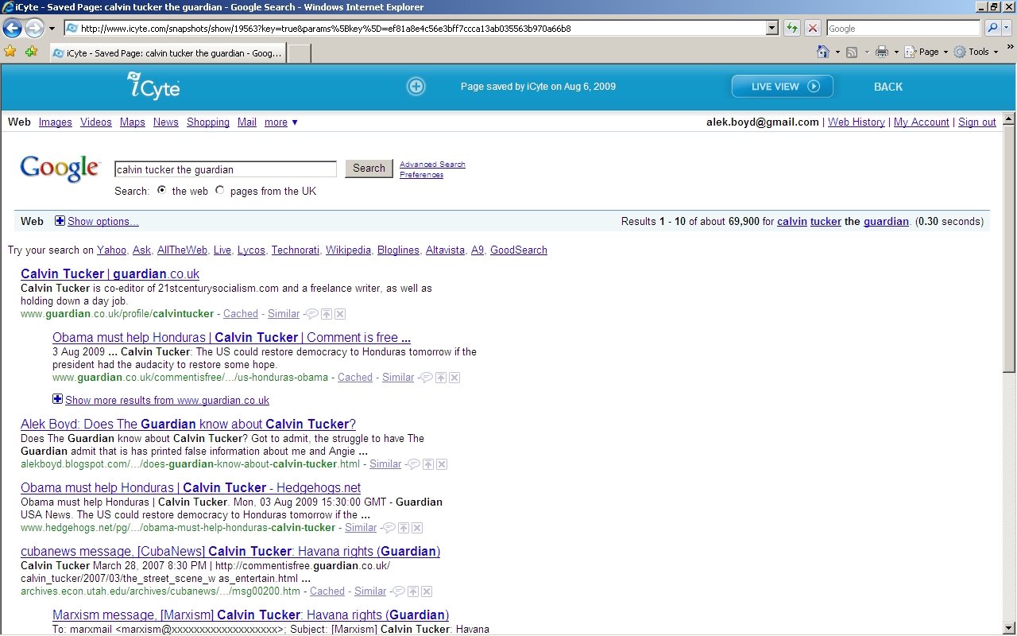Click comment bubble icon for us-honduras-obama result

coord(427,378)
